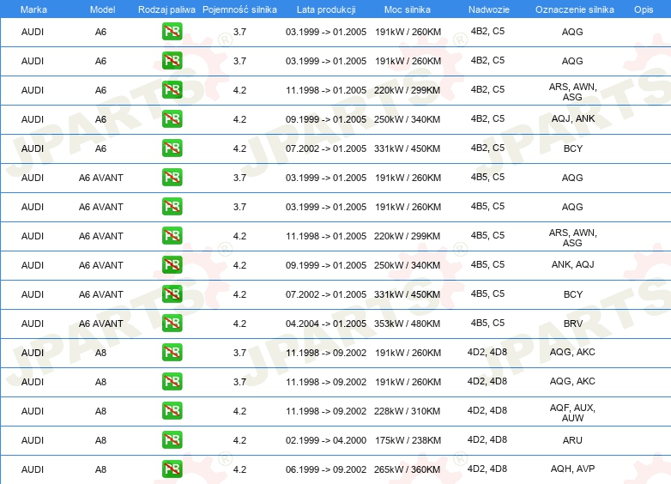Click the fuel icon in the A8 ARU row
The width and height of the screenshot is (671, 484).
172,440
